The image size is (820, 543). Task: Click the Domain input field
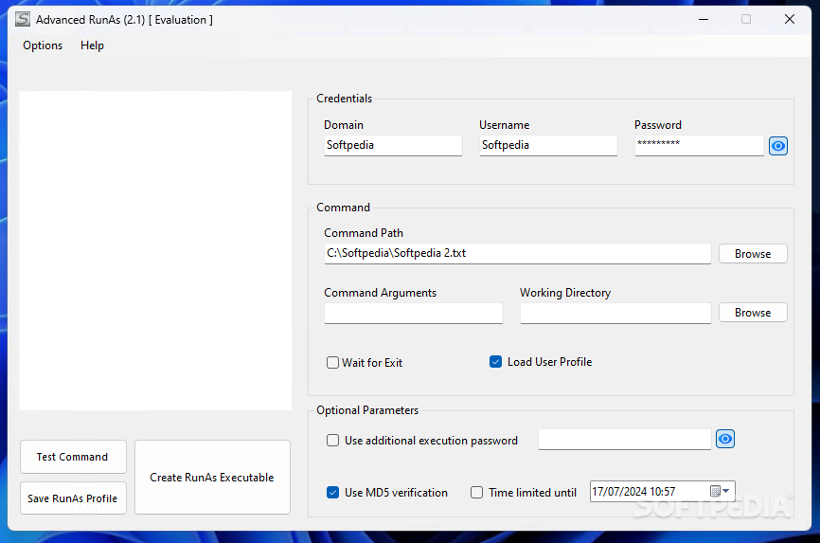393,145
